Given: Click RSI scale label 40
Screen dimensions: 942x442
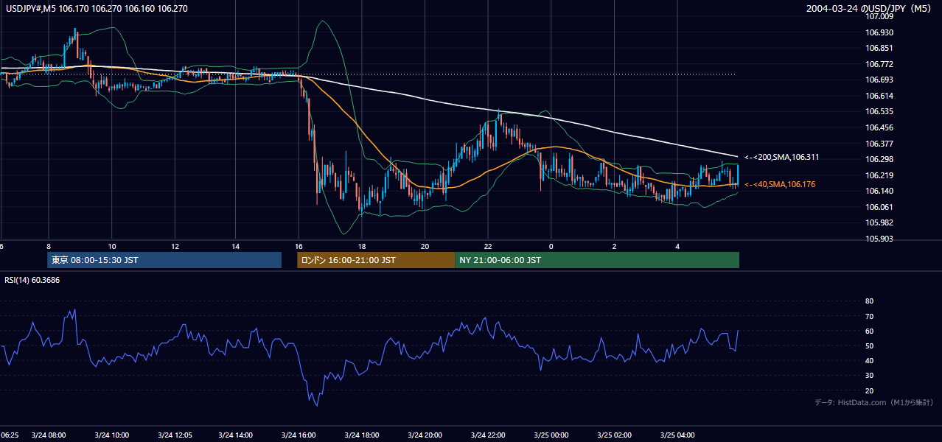Looking at the screenshot, I should coord(869,360).
